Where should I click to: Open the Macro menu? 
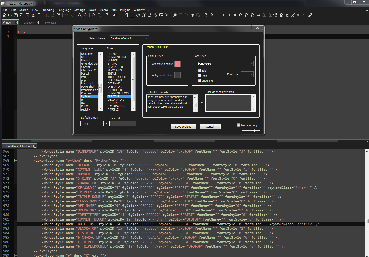point(103,10)
